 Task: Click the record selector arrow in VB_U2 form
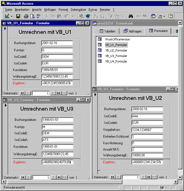[x=95, y=94]
